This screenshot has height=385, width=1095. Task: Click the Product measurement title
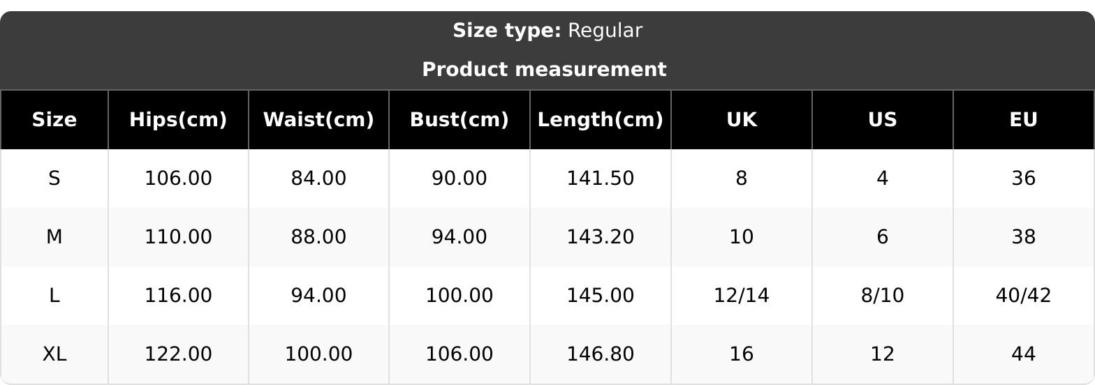click(544, 70)
